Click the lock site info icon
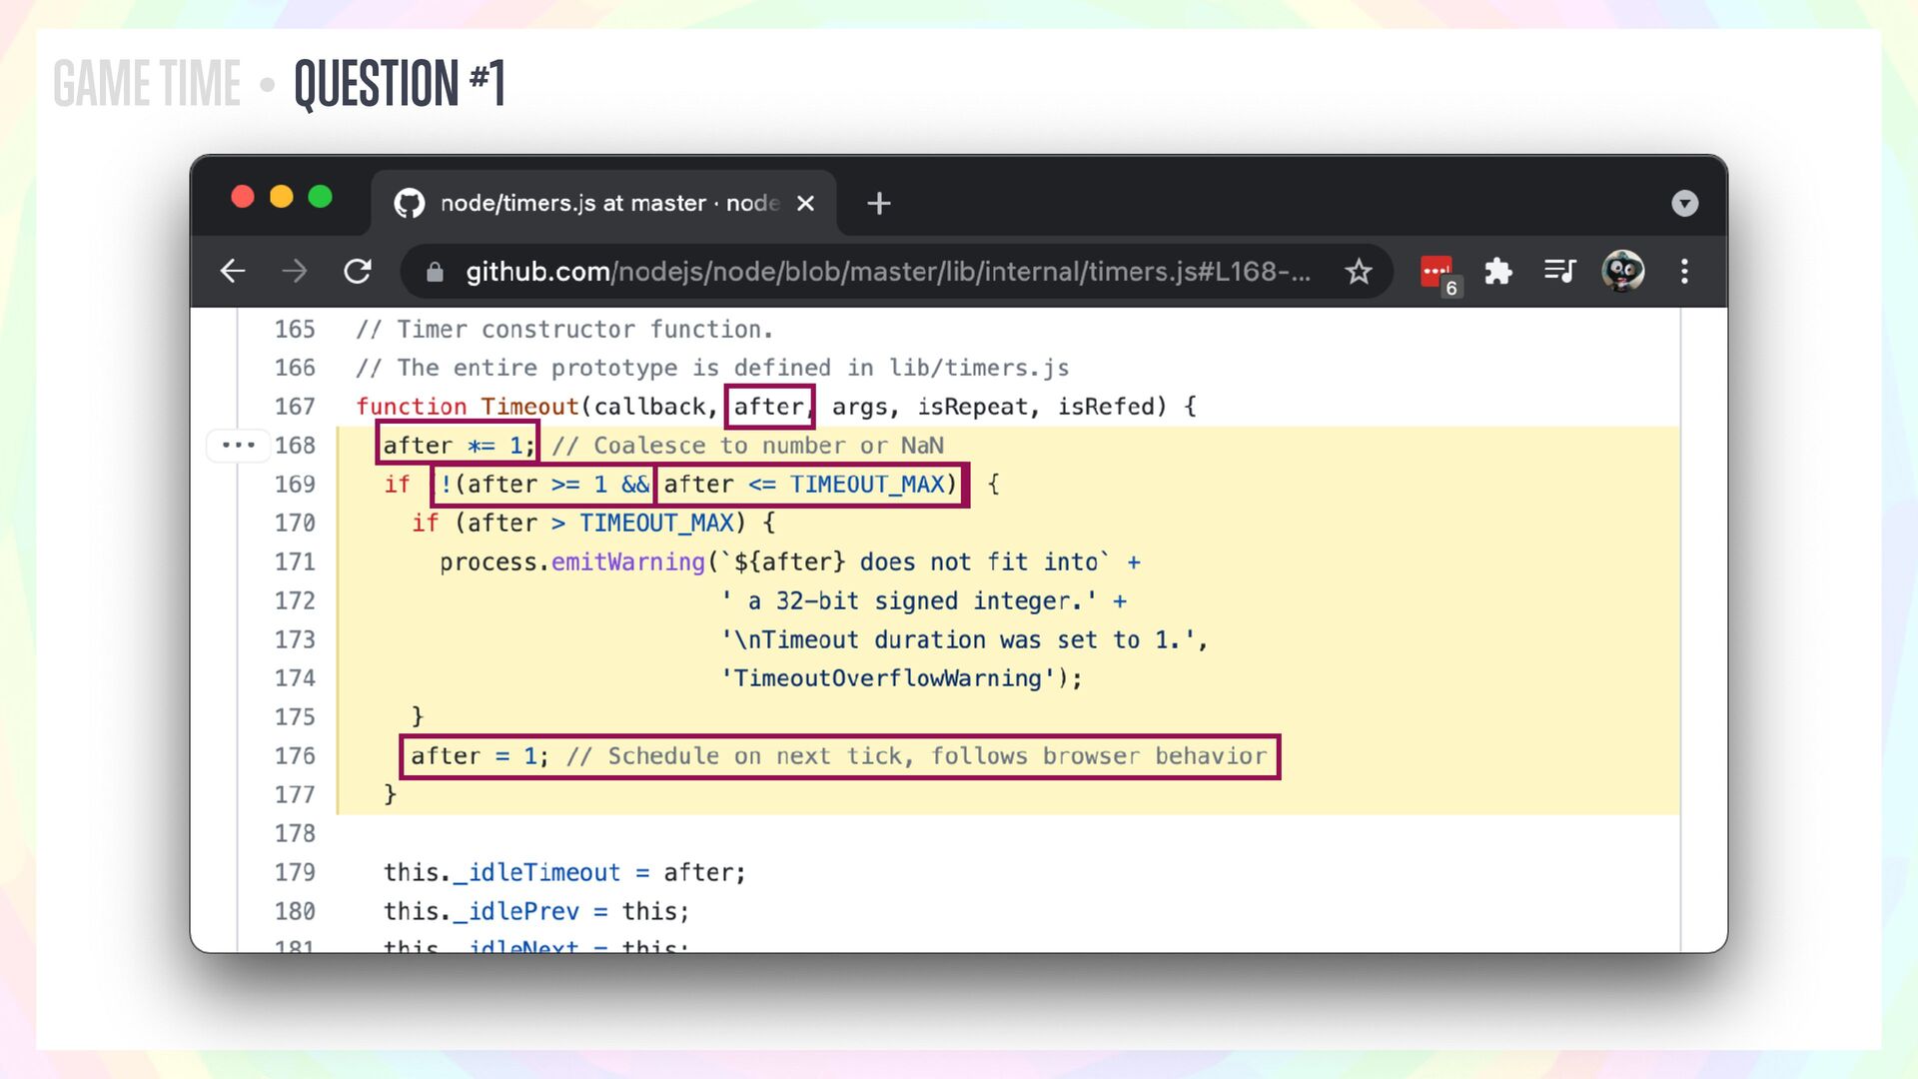Screen dimensions: 1918x1079 [x=435, y=272]
